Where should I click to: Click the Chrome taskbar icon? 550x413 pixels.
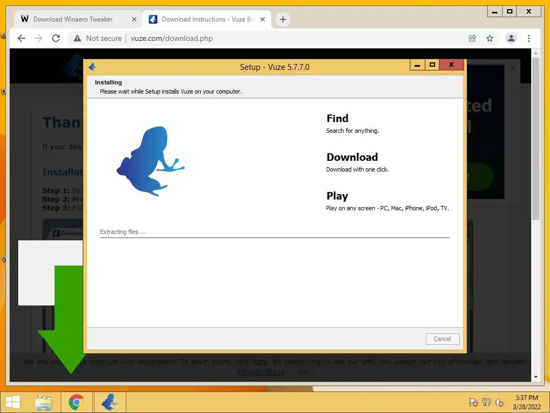(76, 402)
